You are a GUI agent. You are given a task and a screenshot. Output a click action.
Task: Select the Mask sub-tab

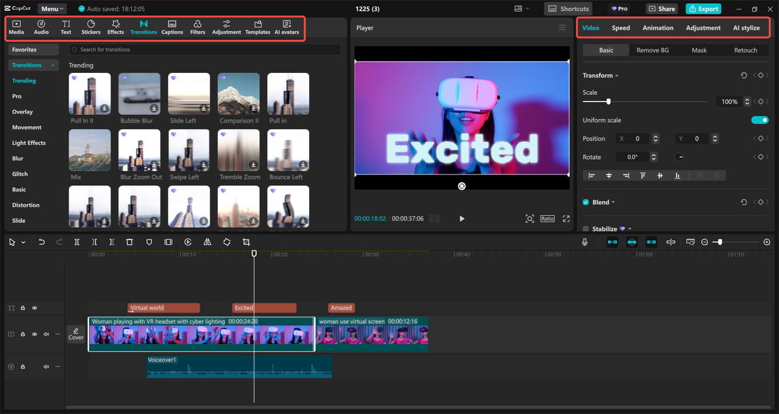(699, 50)
